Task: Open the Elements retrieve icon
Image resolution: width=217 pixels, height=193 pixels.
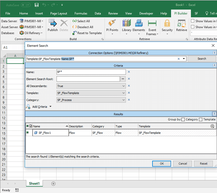Action: [139, 23]
